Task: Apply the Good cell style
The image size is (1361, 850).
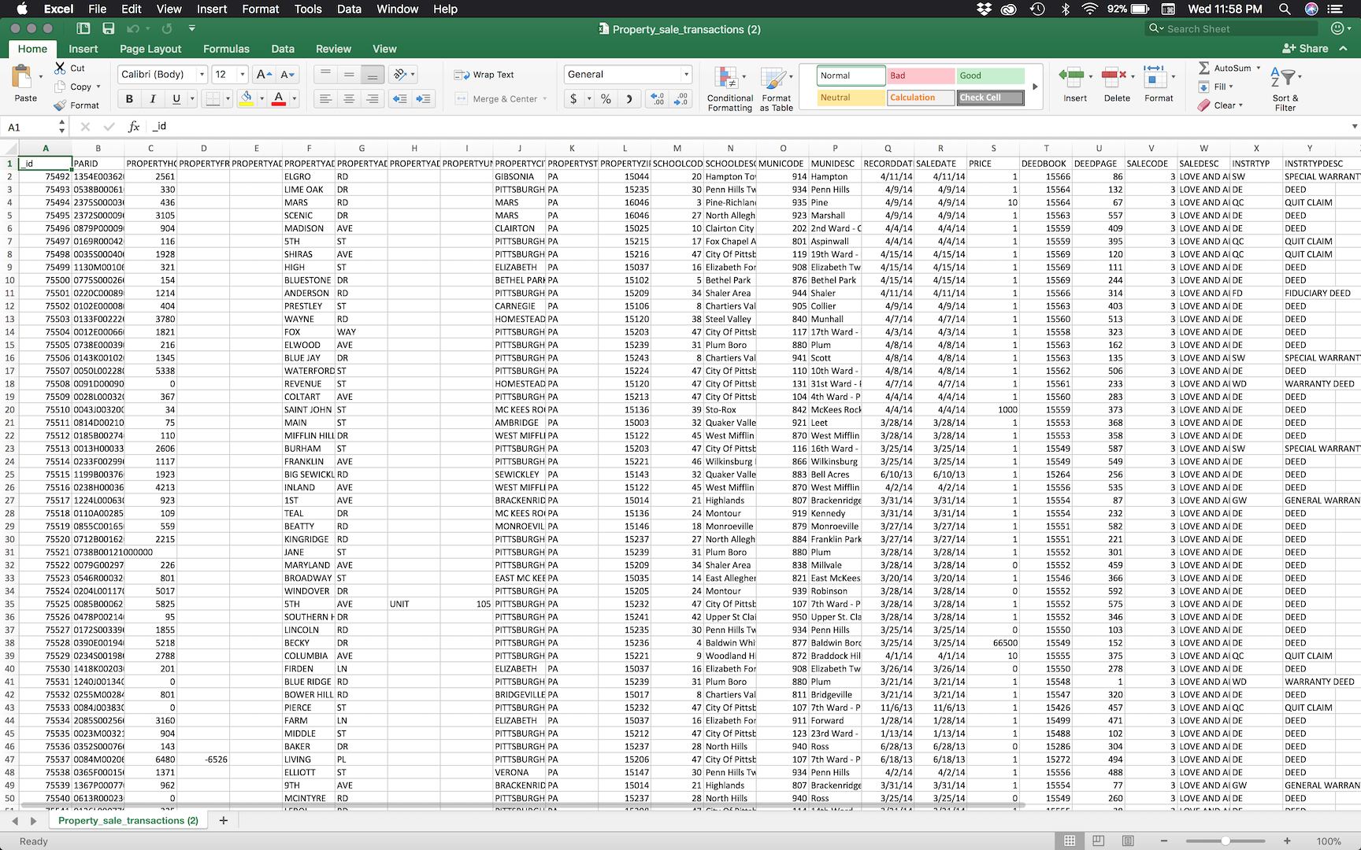Action: 990,76
